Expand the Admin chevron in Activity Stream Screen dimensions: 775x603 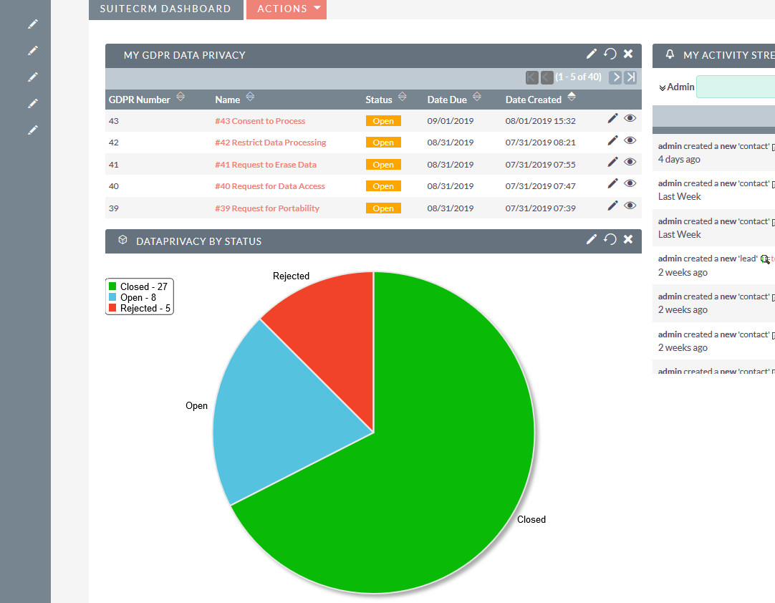[x=662, y=87]
